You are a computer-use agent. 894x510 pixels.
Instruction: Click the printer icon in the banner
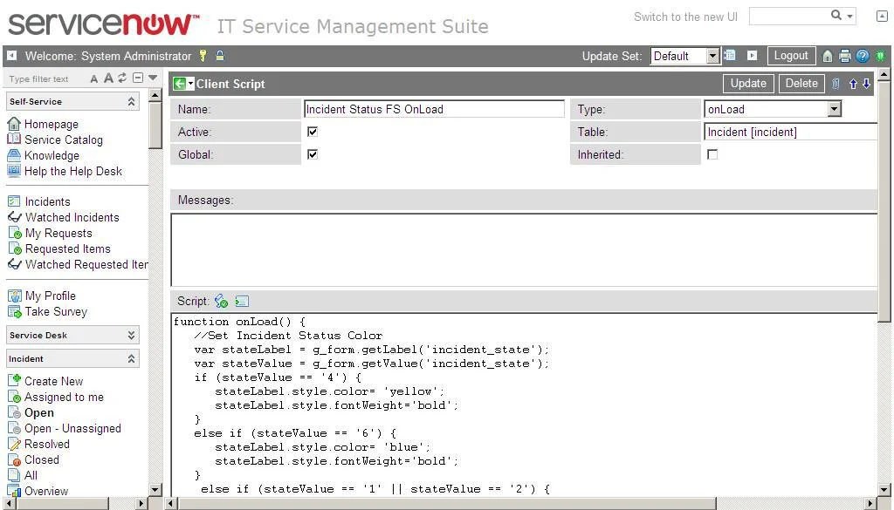845,56
